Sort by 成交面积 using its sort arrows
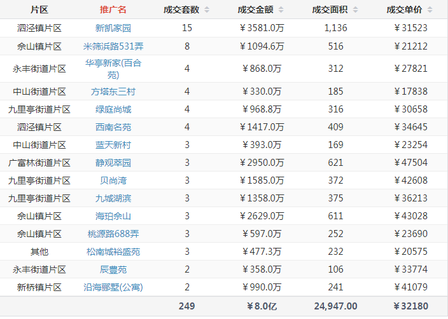This screenshot has height=319, width=448. tap(356, 10)
